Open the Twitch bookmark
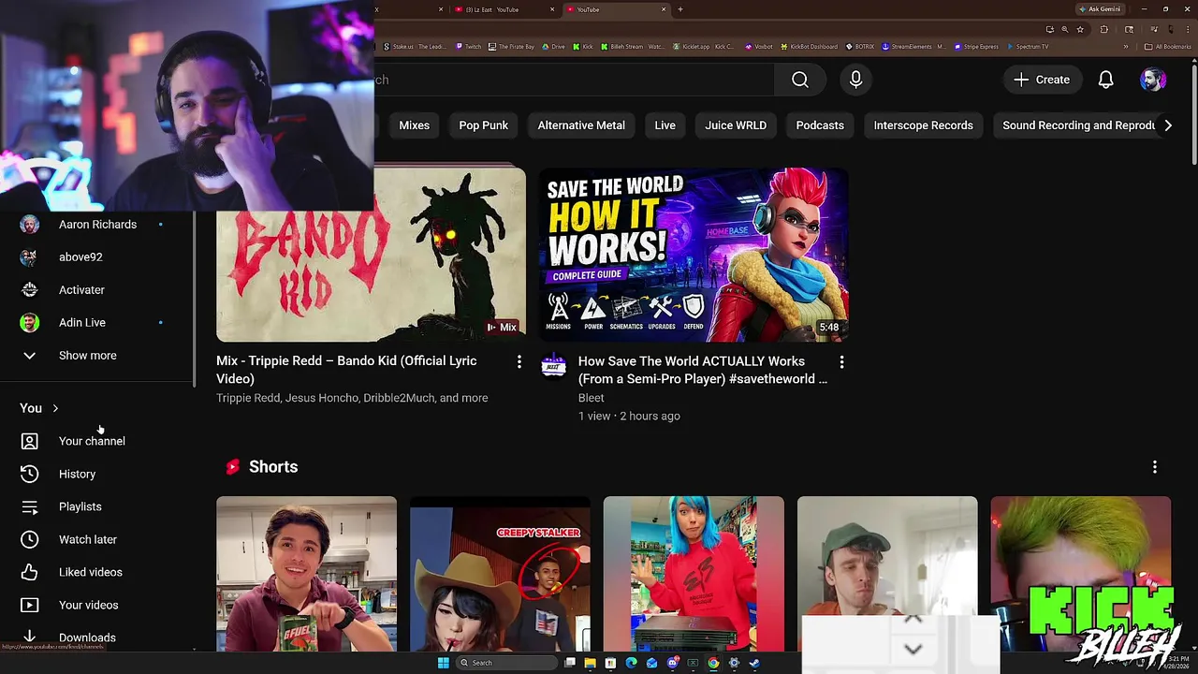 coord(469,47)
